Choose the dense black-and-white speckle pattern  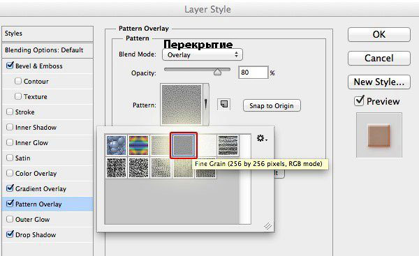(116, 167)
